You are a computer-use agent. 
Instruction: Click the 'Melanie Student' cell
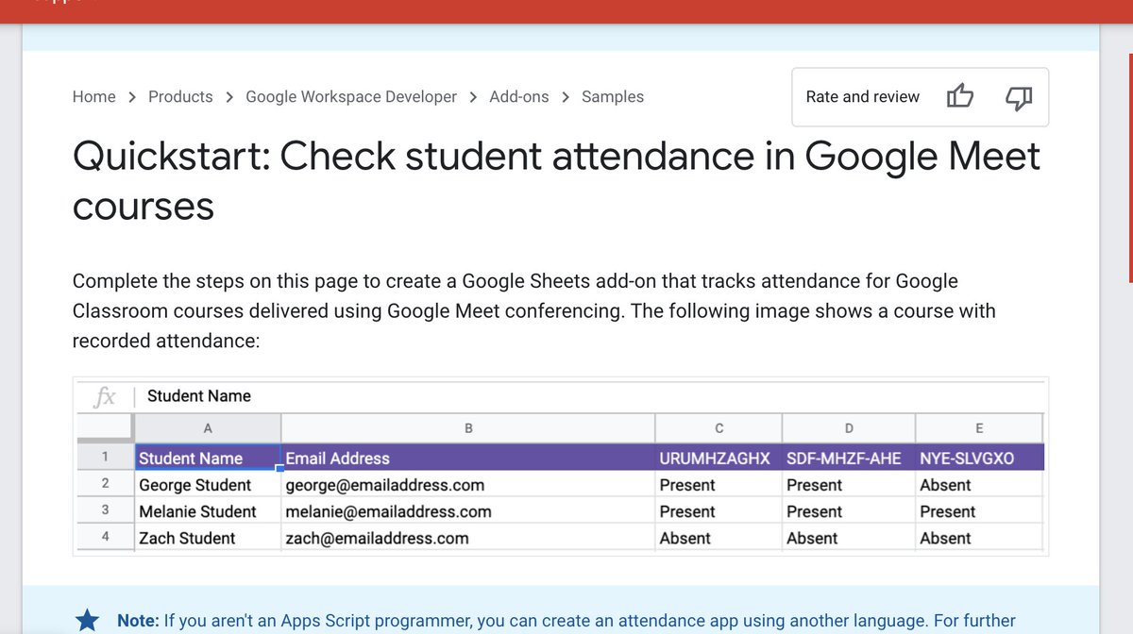coord(208,510)
